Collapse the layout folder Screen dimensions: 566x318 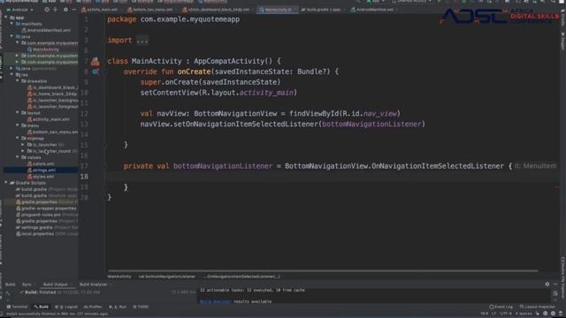(x=18, y=113)
